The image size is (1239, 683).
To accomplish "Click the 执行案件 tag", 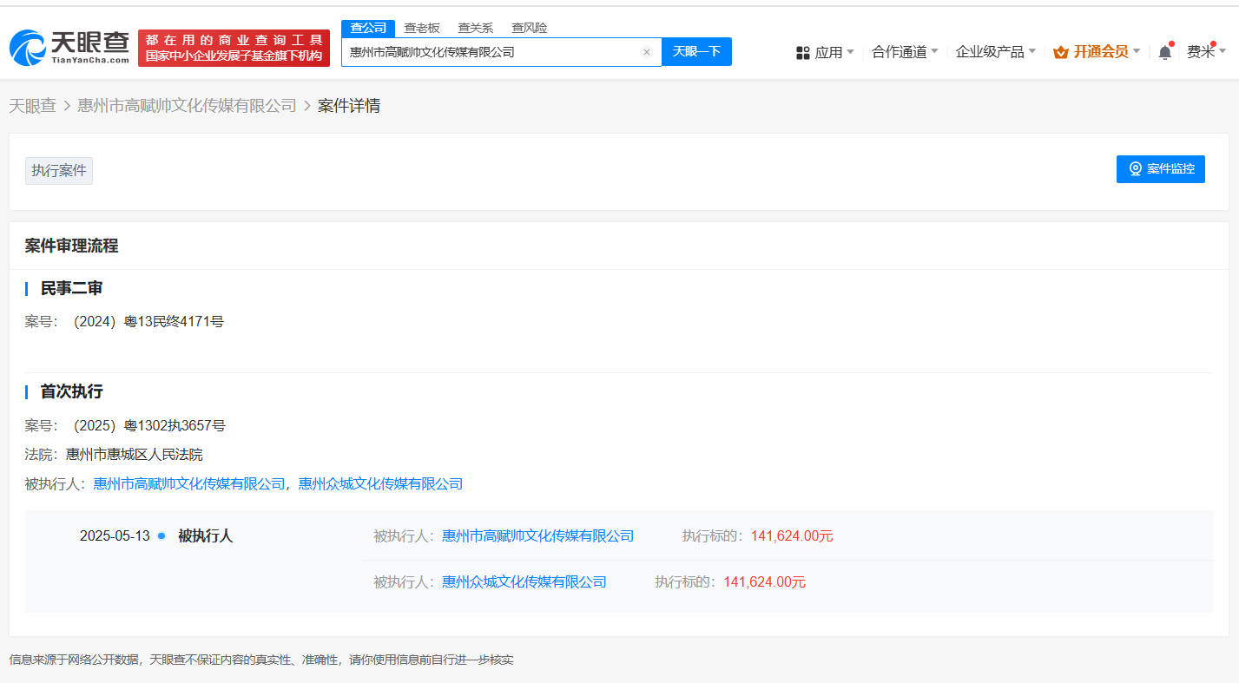I will pos(59,170).
